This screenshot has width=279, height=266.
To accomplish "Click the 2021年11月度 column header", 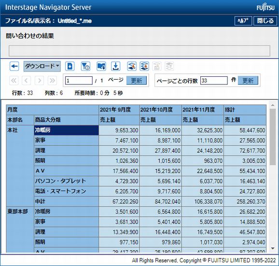I will [203, 110].
